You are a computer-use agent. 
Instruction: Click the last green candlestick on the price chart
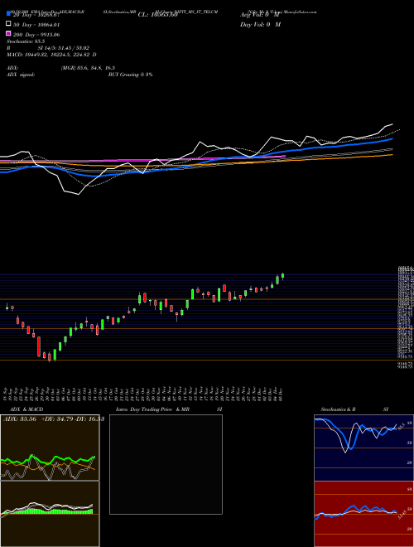pos(282,276)
